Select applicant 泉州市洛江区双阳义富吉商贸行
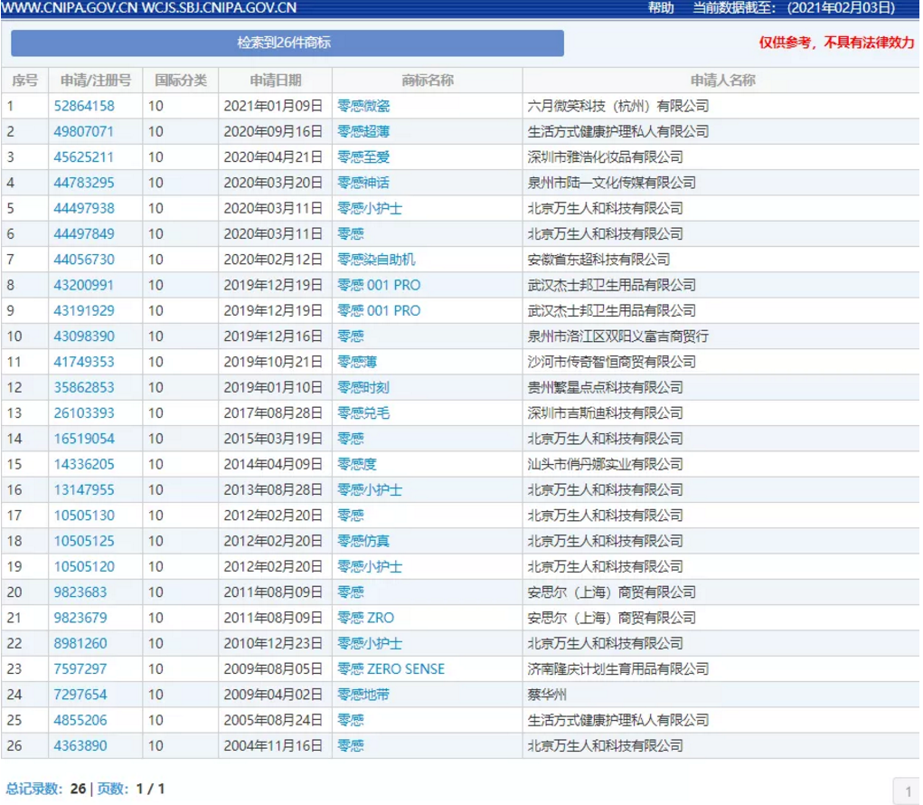The height and width of the screenshot is (805, 923). pyautogui.click(x=618, y=336)
